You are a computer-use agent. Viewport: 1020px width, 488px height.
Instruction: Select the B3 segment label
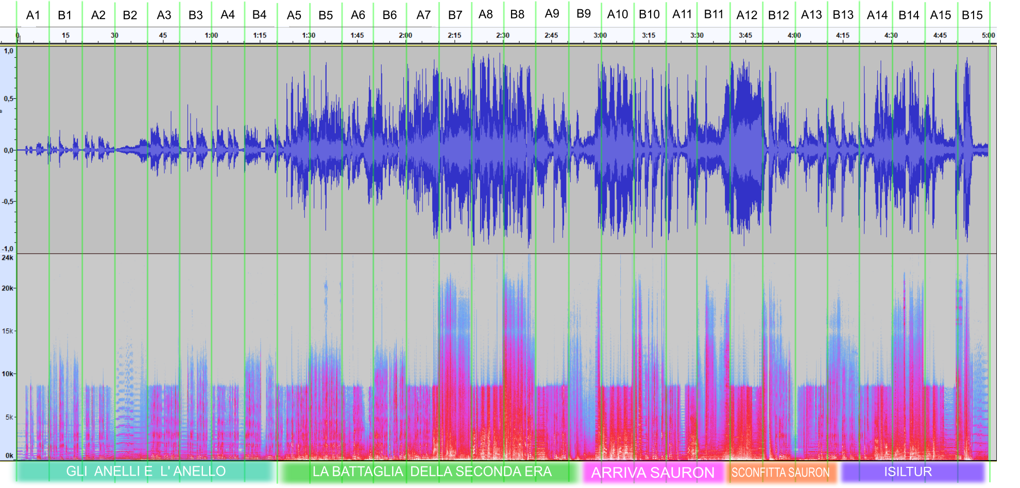tap(196, 15)
